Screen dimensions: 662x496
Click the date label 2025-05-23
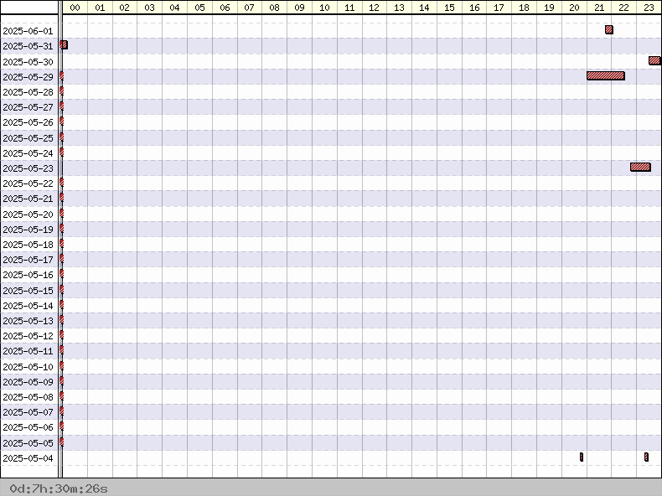pos(28,169)
